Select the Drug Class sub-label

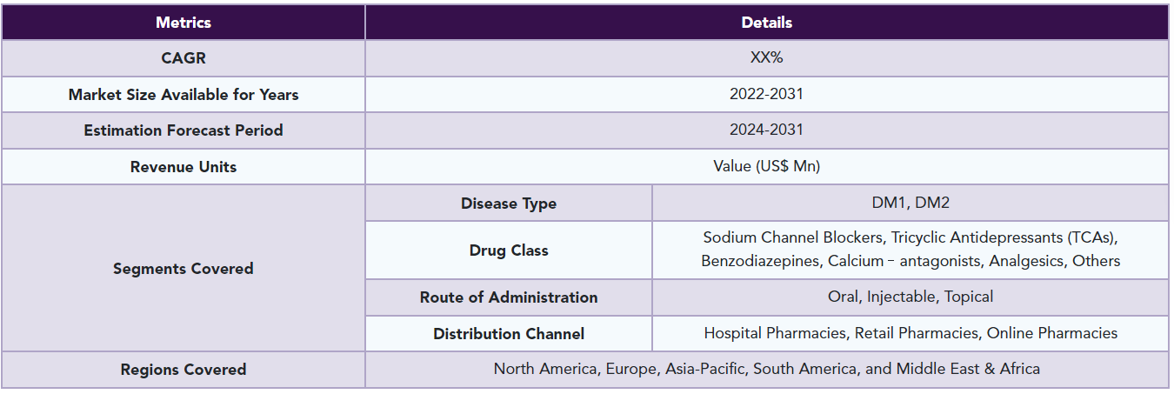point(509,250)
